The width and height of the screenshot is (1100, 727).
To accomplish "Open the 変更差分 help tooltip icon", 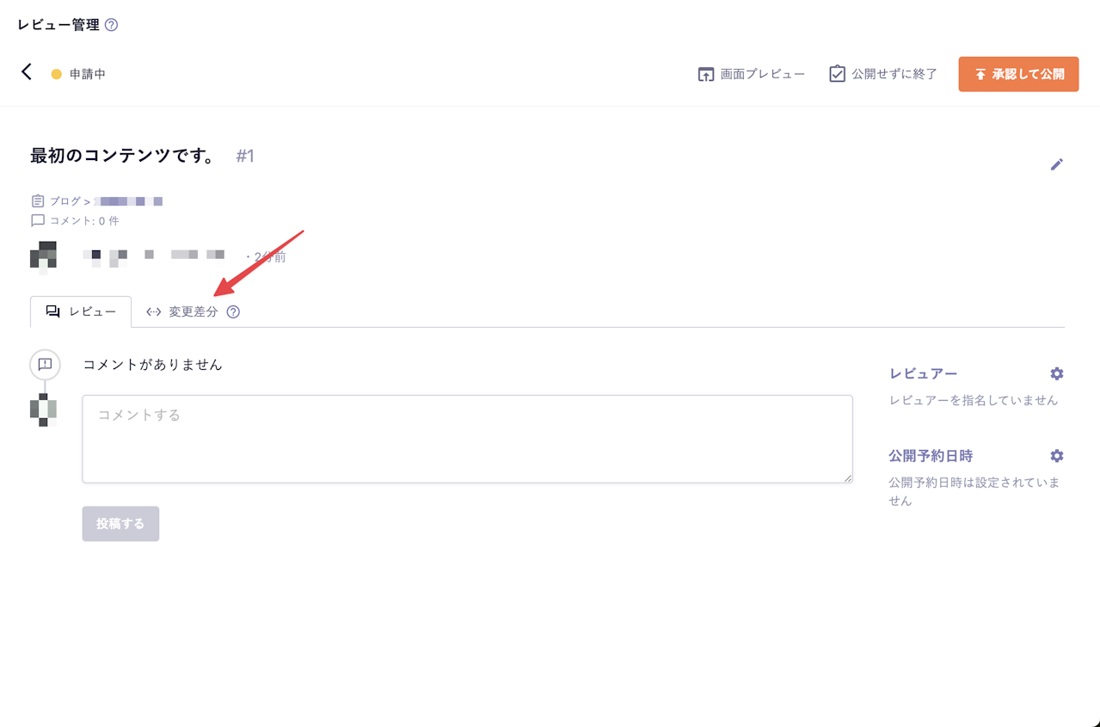I will [233, 311].
